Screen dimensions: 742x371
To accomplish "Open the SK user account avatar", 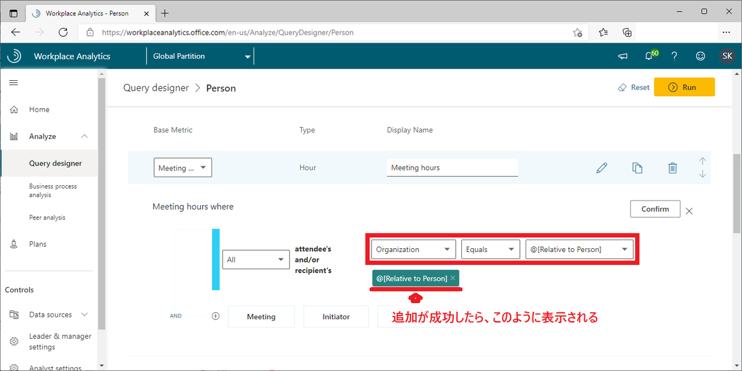I will pos(727,56).
